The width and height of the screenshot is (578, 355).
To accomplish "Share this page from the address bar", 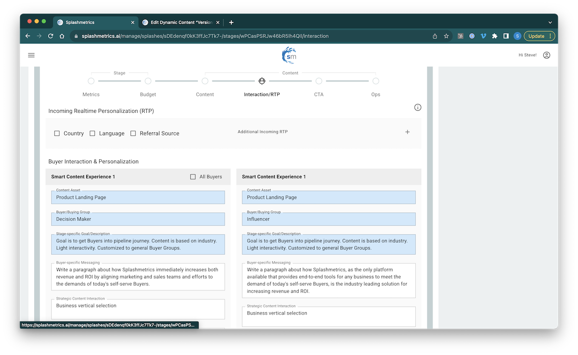I will pyautogui.click(x=435, y=36).
